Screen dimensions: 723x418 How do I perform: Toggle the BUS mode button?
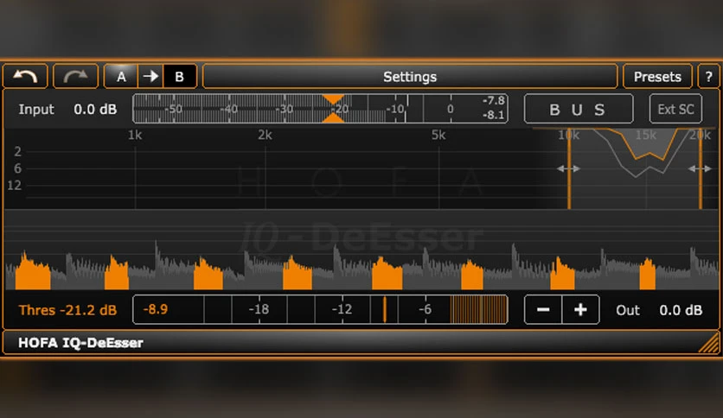click(x=579, y=109)
